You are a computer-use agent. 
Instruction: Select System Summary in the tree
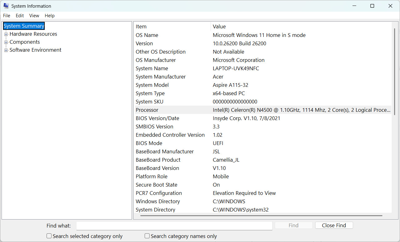[x=24, y=26]
